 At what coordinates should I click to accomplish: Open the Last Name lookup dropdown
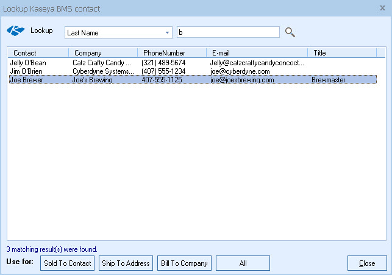(118, 33)
